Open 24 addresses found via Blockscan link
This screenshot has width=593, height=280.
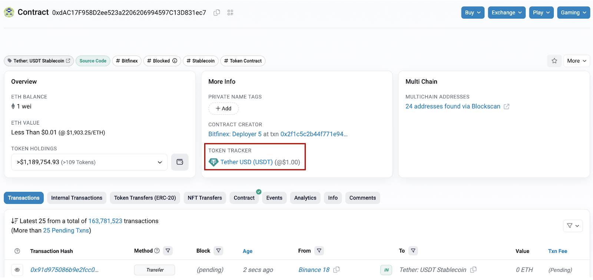[x=453, y=107]
